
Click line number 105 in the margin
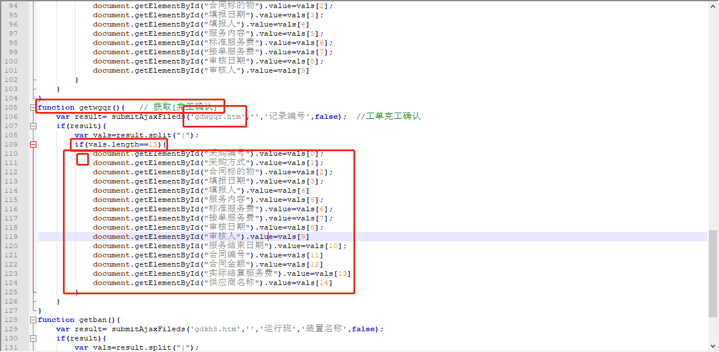click(11, 107)
